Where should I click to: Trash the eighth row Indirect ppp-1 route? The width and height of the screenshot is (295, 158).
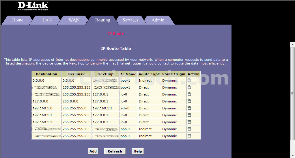pyautogui.click(x=189, y=129)
